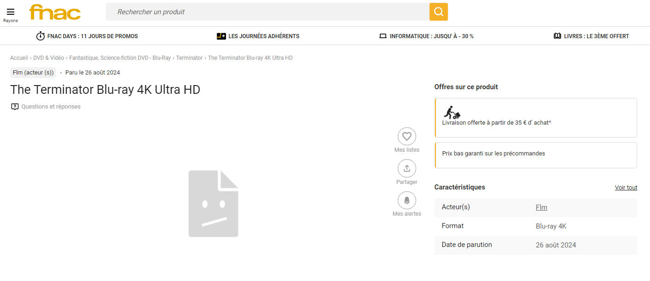Click the Mes alertes bell icon

tap(407, 200)
